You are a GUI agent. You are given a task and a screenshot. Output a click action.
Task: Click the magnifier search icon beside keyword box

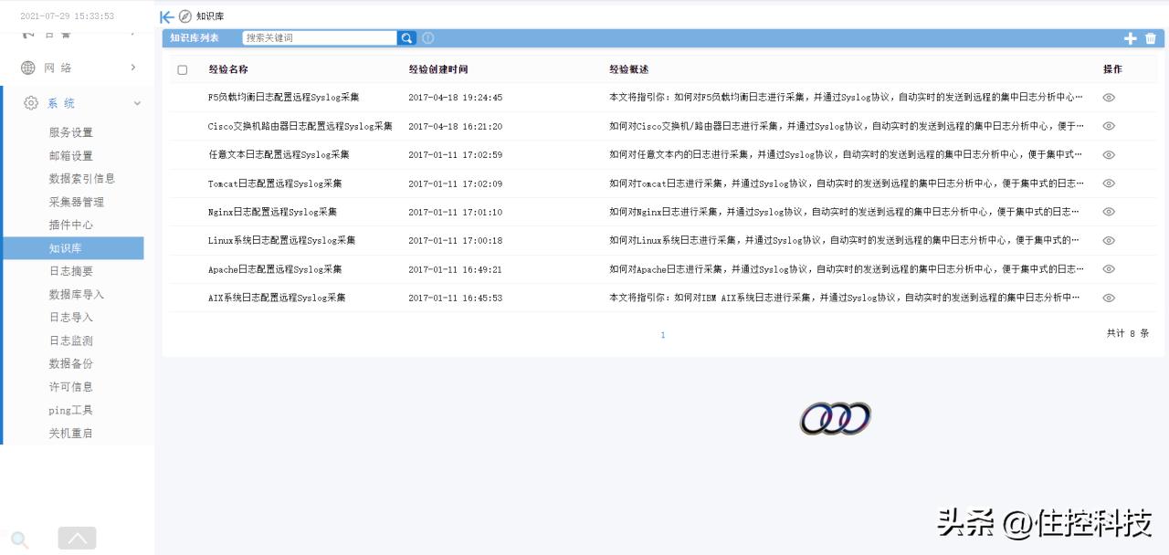point(405,37)
